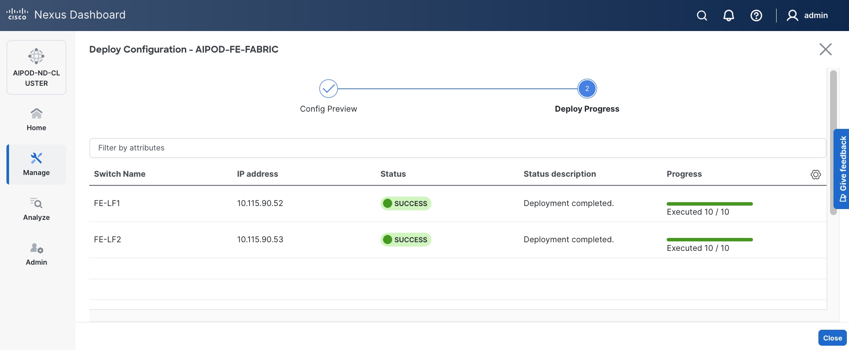Click the FE-LF1 progress bar

pos(709,204)
